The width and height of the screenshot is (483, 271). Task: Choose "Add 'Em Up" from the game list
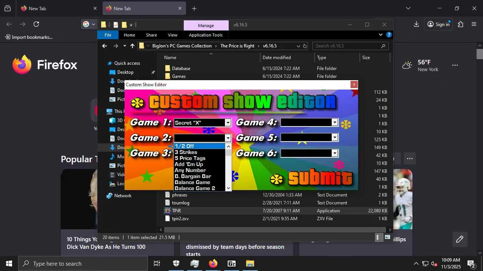click(x=200, y=164)
